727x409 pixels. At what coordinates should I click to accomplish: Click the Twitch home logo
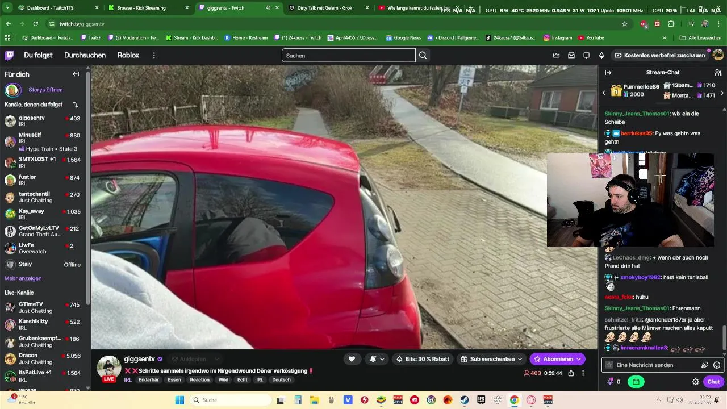[x=9, y=55]
